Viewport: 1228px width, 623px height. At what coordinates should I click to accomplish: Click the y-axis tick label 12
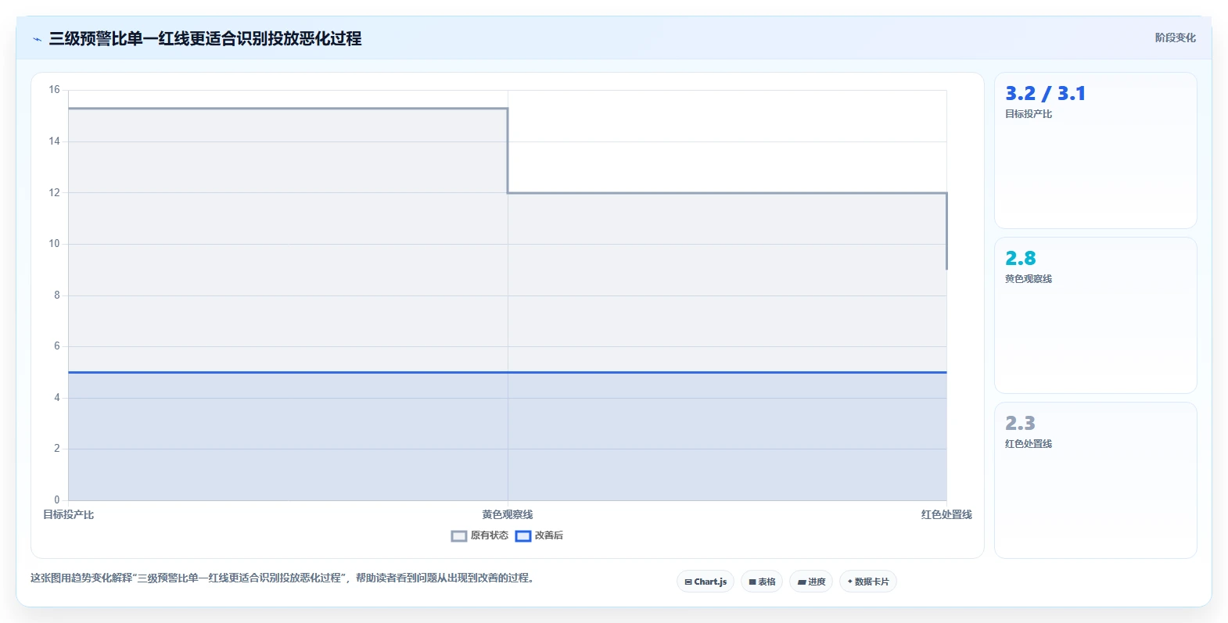tap(54, 192)
